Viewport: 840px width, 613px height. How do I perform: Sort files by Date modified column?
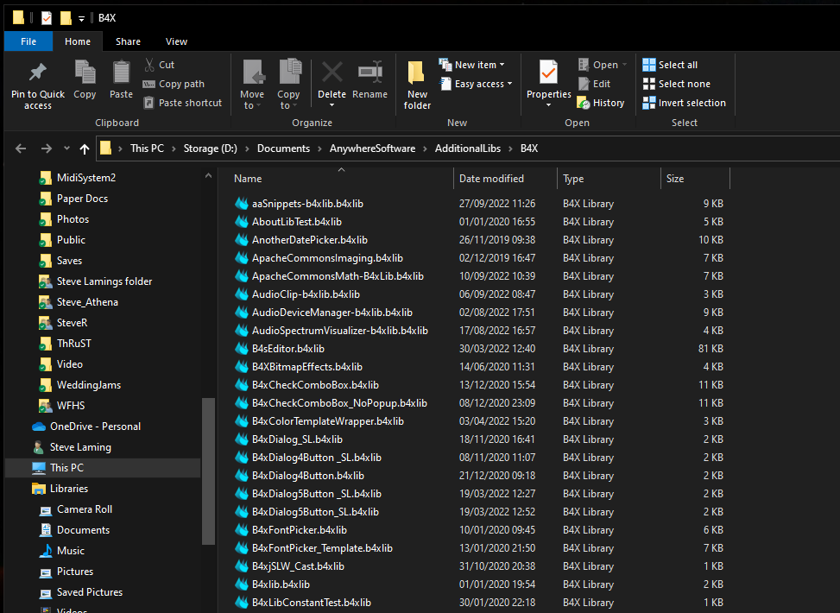491,179
